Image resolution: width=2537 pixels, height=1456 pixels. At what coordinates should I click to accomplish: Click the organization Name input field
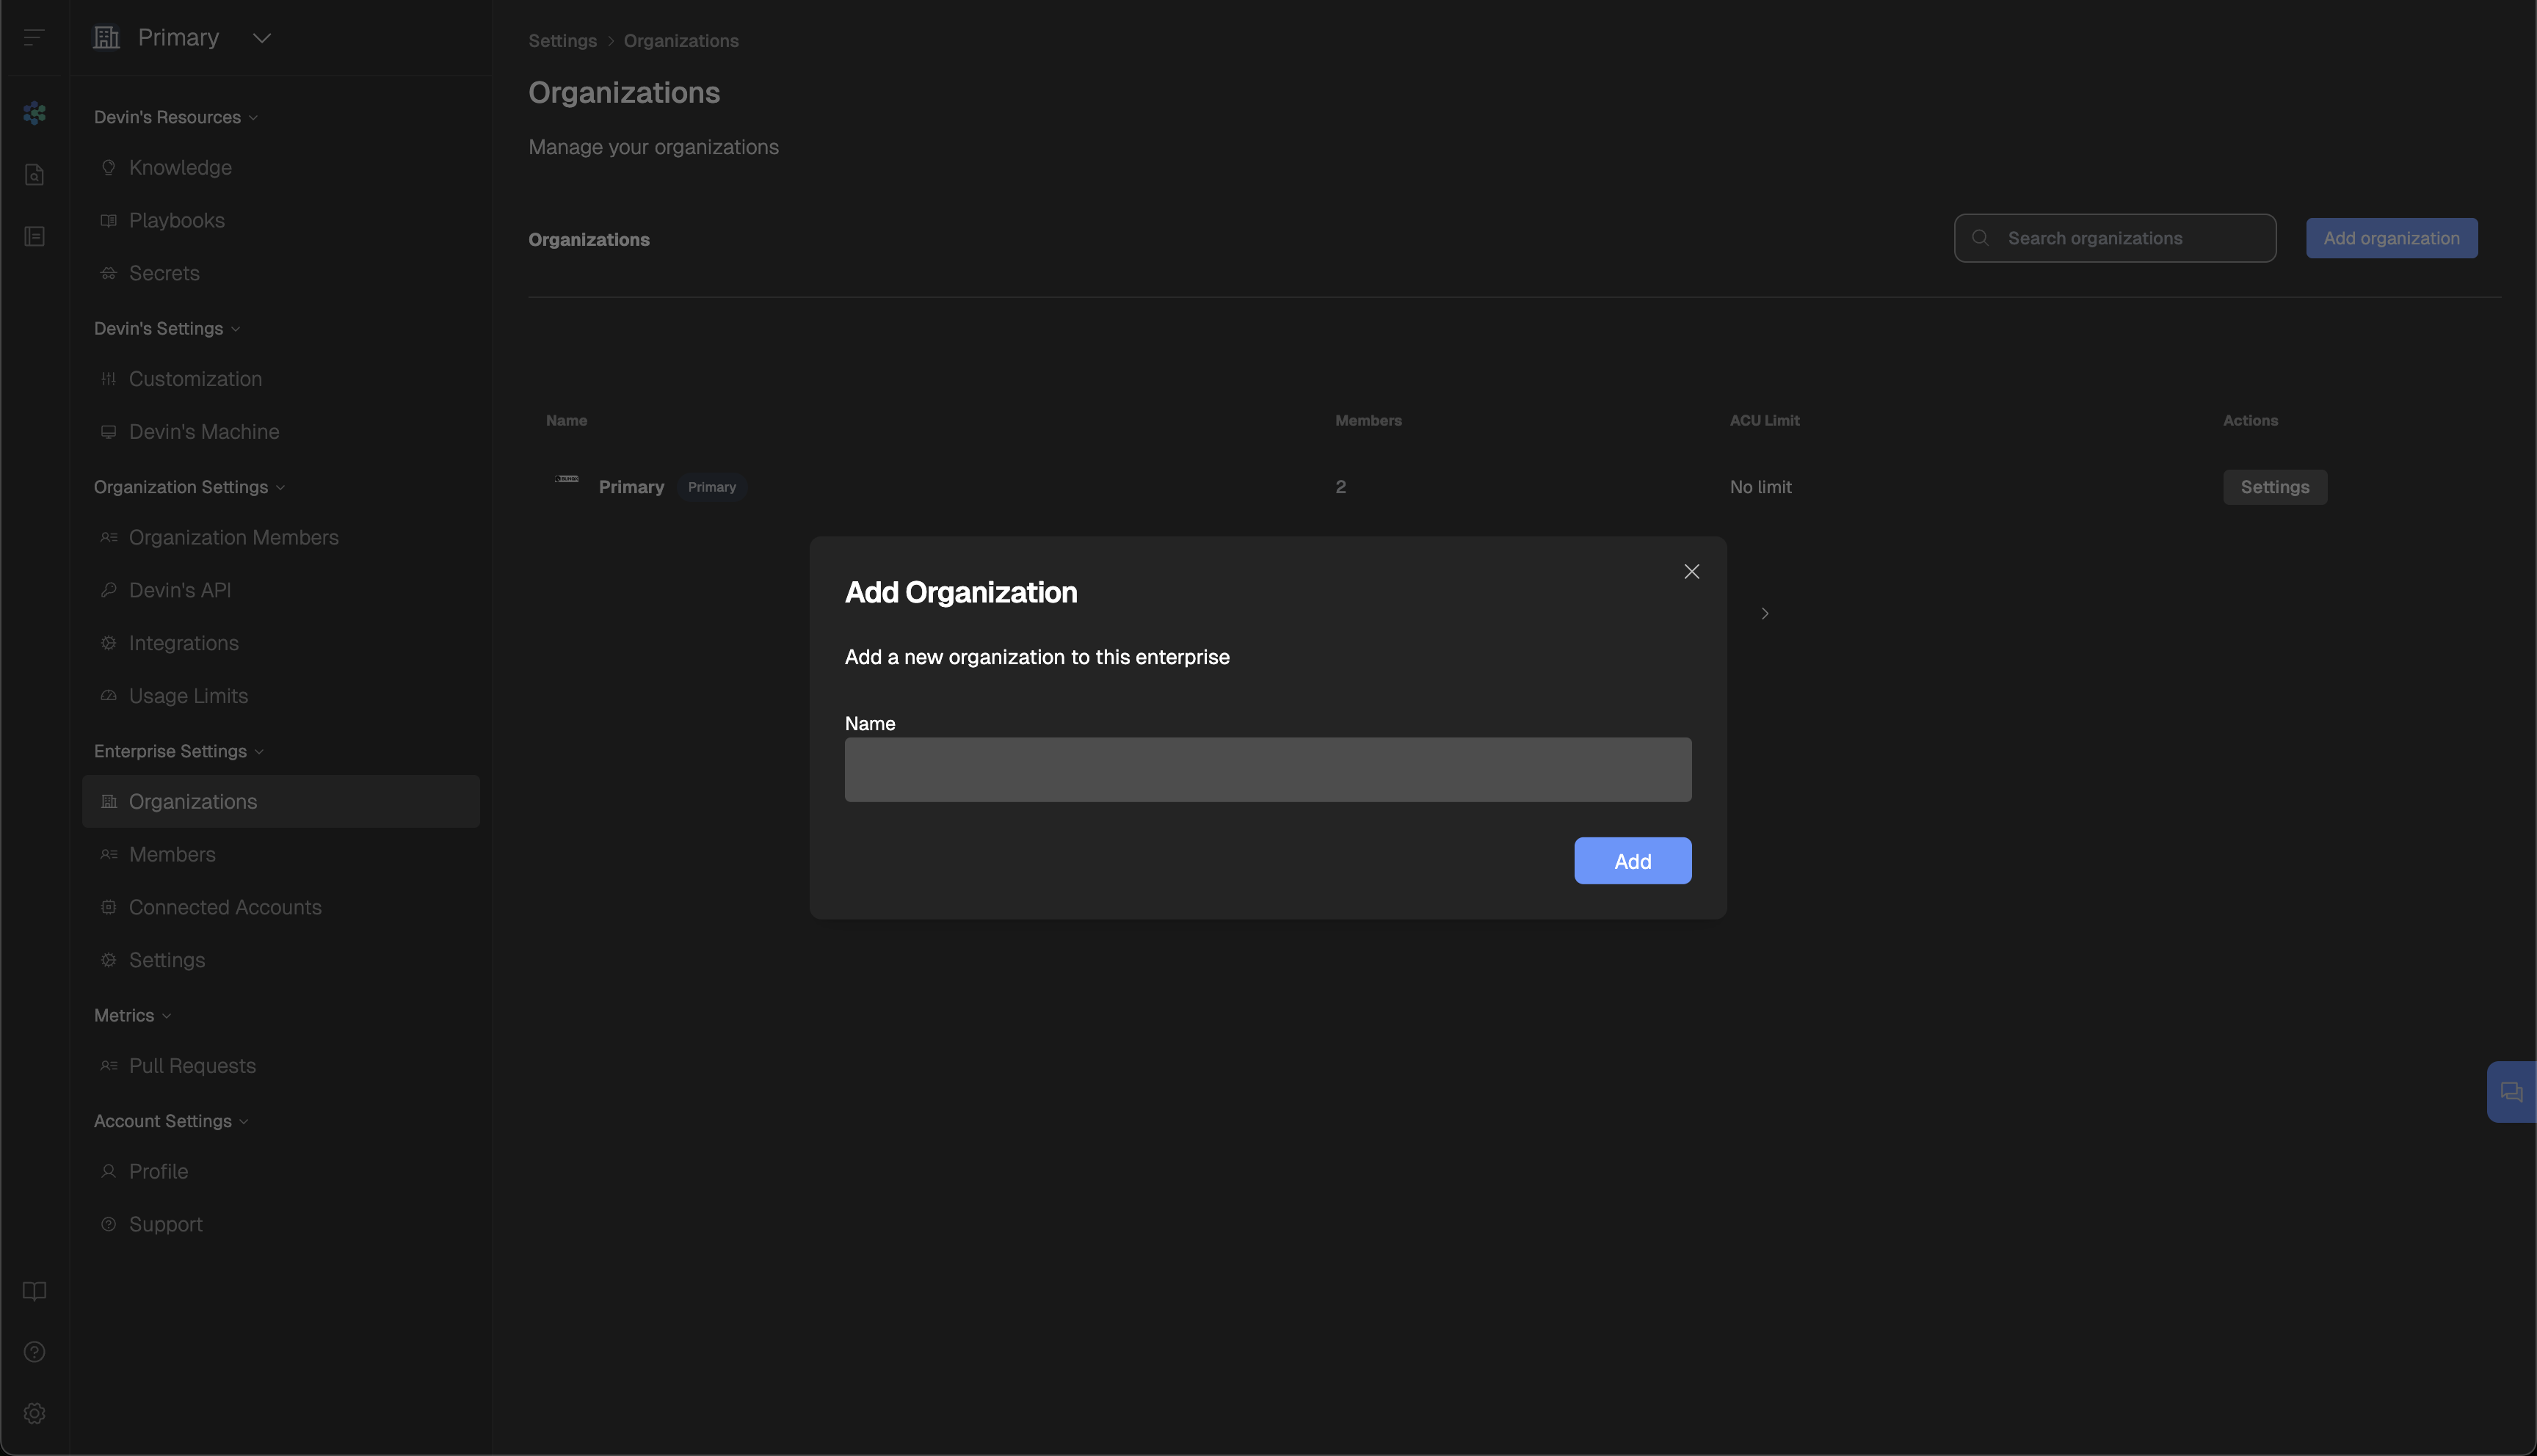point(1267,770)
